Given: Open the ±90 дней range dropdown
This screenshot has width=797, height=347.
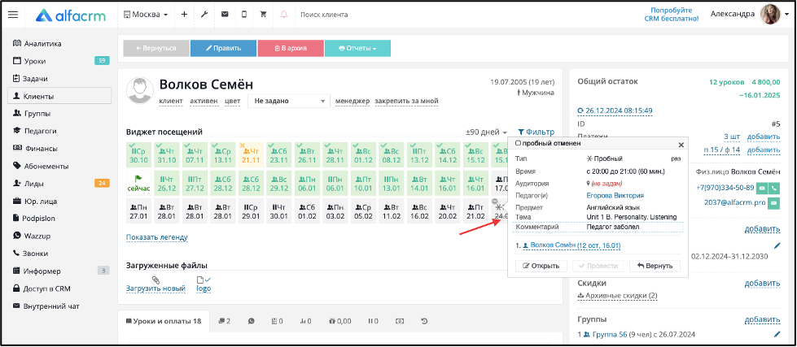Looking at the screenshot, I should (x=487, y=132).
